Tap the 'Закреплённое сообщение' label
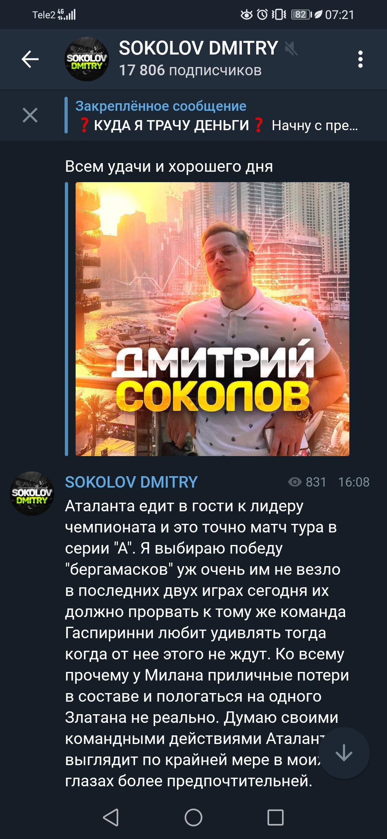Screen dimensions: 387x839 click(161, 106)
